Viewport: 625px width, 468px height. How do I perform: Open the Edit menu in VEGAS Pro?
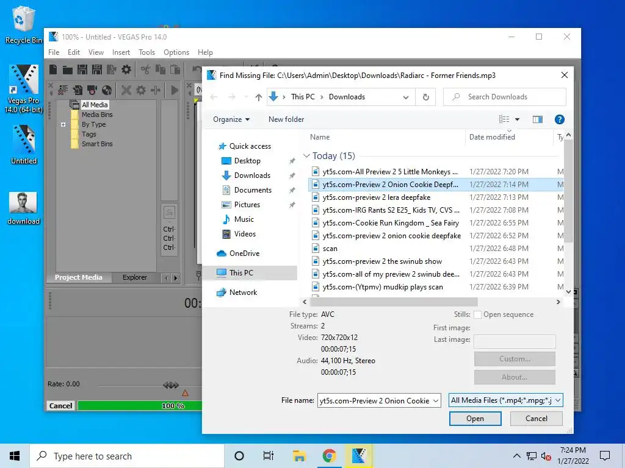pos(74,52)
